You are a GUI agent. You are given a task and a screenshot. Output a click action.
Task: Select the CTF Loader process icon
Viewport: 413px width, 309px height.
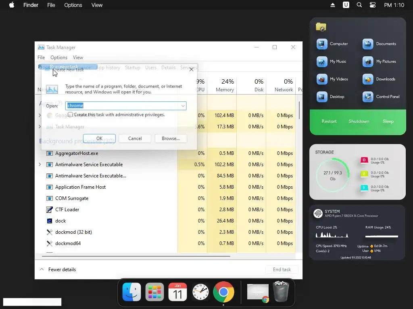point(49,209)
